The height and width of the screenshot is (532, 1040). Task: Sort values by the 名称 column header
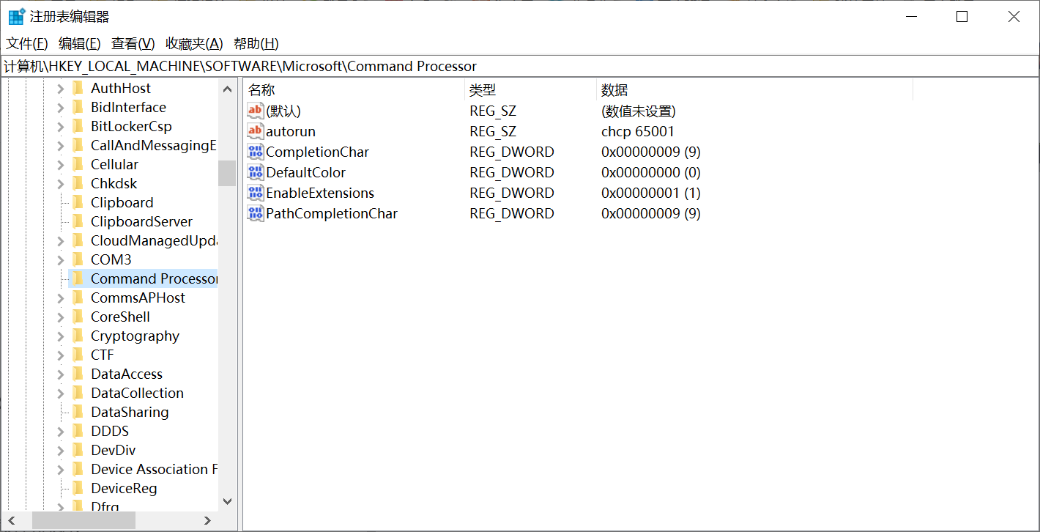pos(352,89)
